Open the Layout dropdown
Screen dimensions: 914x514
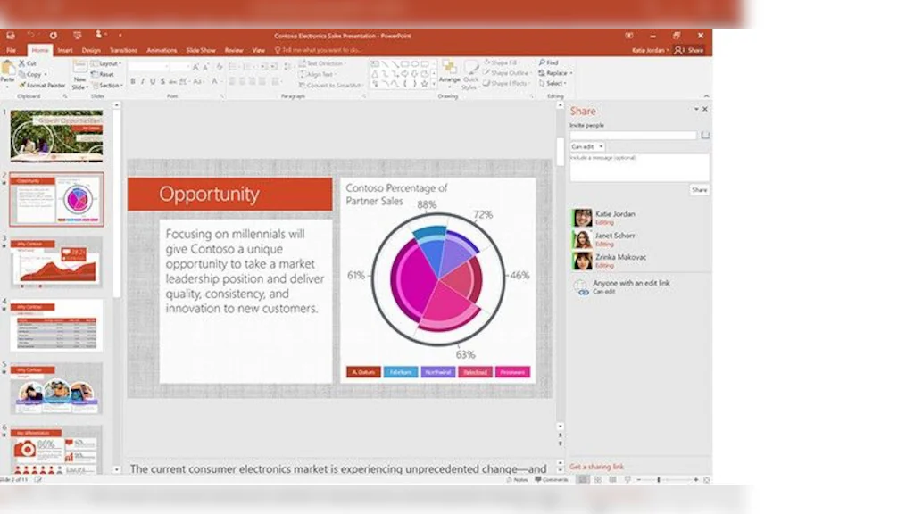[107, 63]
